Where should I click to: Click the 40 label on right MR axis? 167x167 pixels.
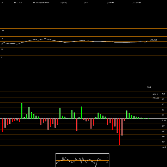coord(163,110)
